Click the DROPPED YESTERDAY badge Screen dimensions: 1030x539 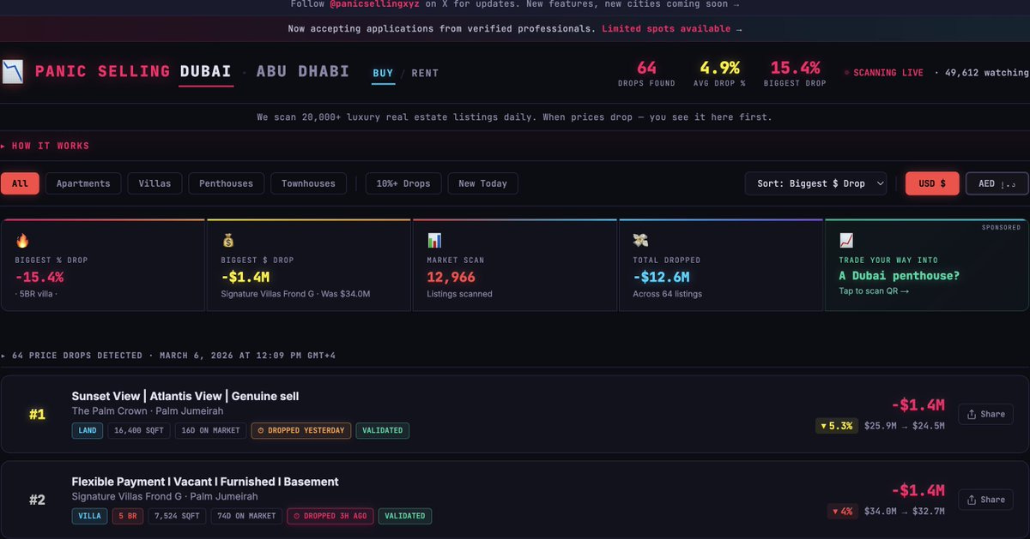click(x=301, y=430)
